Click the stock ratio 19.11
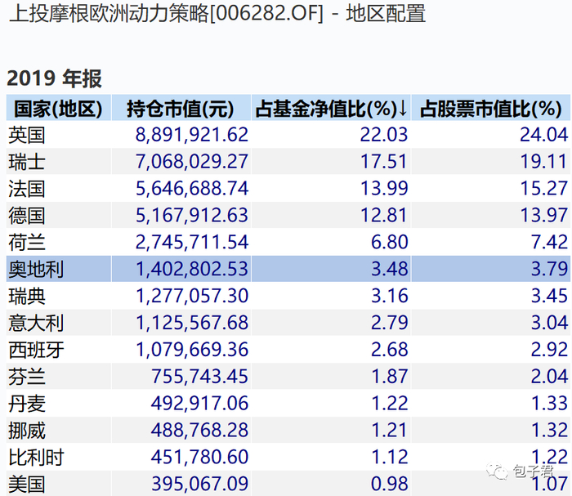 click(x=543, y=162)
